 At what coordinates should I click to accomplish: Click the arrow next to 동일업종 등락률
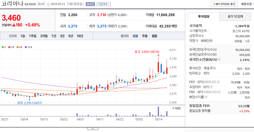212,111
